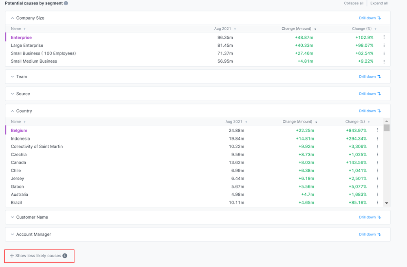Drill down into Account Manager
The image size is (407, 267).
click(x=370, y=234)
